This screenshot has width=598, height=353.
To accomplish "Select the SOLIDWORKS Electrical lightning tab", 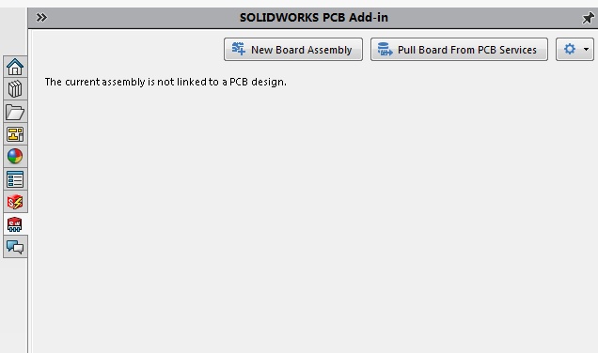I will 15,202.
